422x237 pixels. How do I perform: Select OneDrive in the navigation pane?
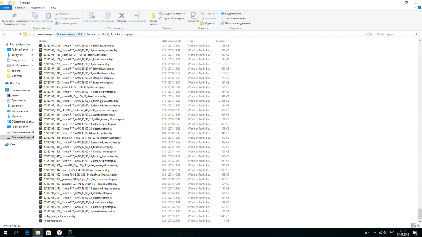point(15,83)
